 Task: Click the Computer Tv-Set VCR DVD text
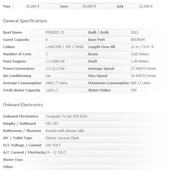67,116
